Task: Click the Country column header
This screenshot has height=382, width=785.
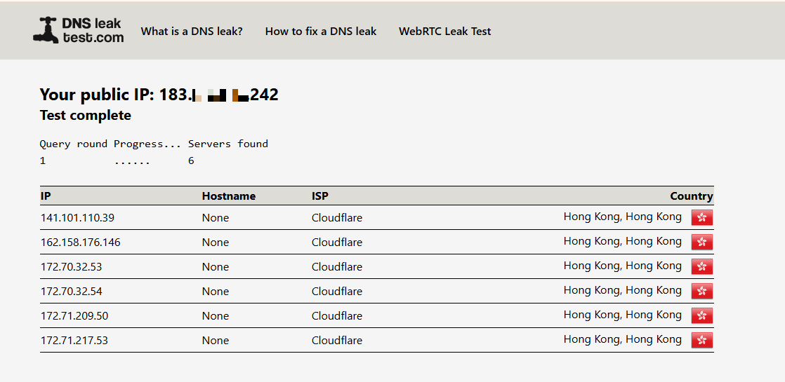Action: 691,196
